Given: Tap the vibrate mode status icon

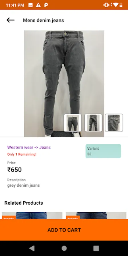Looking at the screenshot, I should point(106,5).
